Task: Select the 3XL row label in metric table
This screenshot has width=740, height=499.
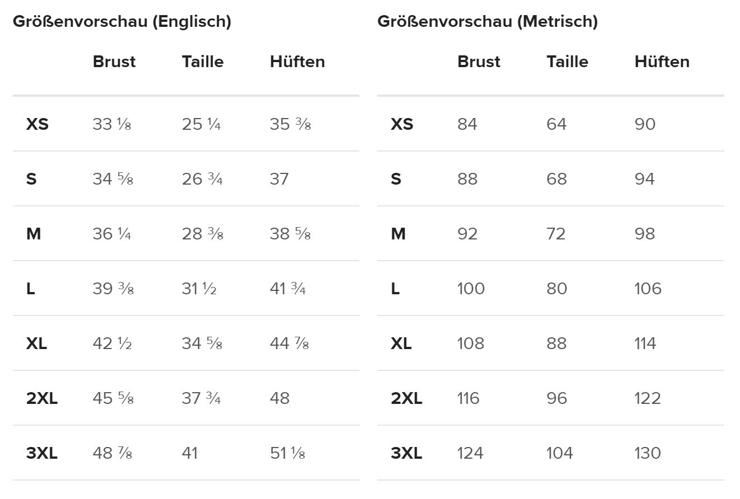Action: pyautogui.click(x=406, y=453)
